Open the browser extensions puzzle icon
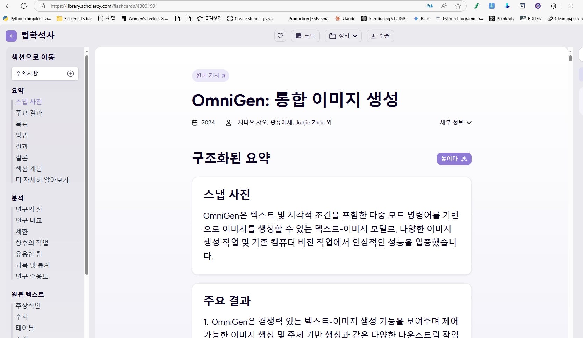This screenshot has height=338, width=583. [x=553, y=6]
